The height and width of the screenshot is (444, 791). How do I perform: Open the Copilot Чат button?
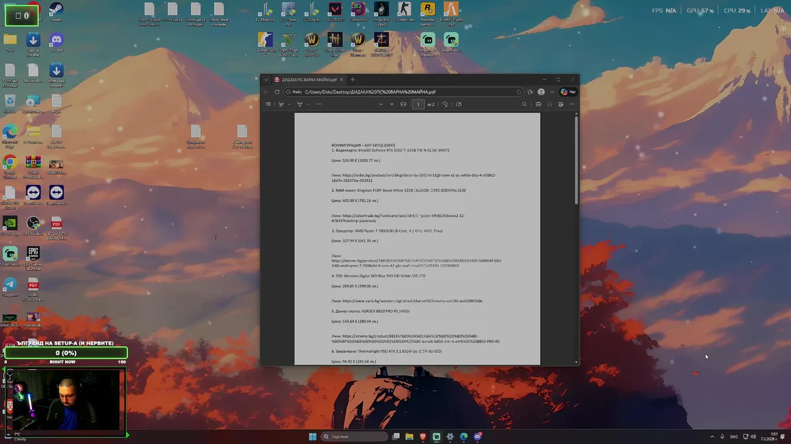(569, 92)
